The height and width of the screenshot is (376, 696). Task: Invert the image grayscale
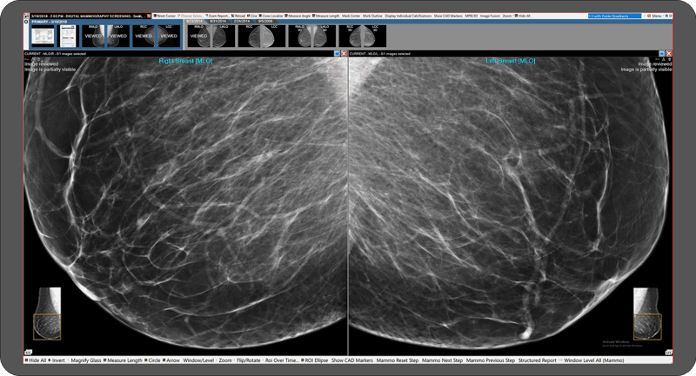[x=57, y=360]
